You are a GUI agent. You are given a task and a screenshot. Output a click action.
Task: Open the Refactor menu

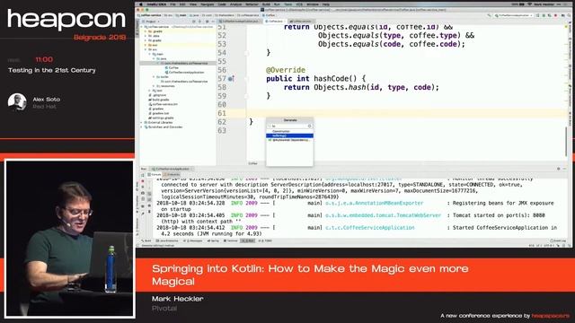click(252, 4)
